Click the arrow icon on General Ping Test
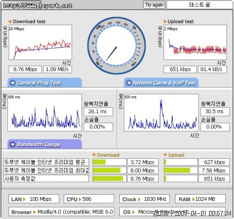Viewport: 234px width, 219px height. tap(13, 83)
